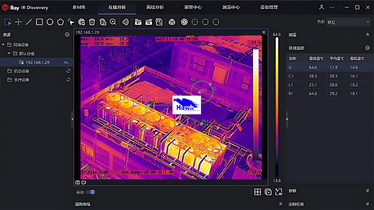Open the grid layout view icon
374x210 pixels.
(x=258, y=192)
